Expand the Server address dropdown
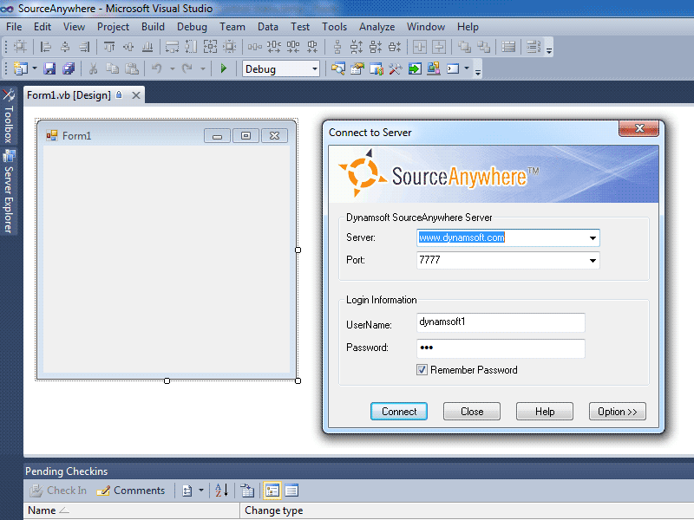This screenshot has height=520, width=694. (593, 238)
